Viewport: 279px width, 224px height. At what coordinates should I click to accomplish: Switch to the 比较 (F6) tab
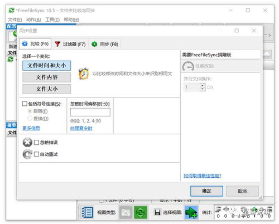coord(35,44)
